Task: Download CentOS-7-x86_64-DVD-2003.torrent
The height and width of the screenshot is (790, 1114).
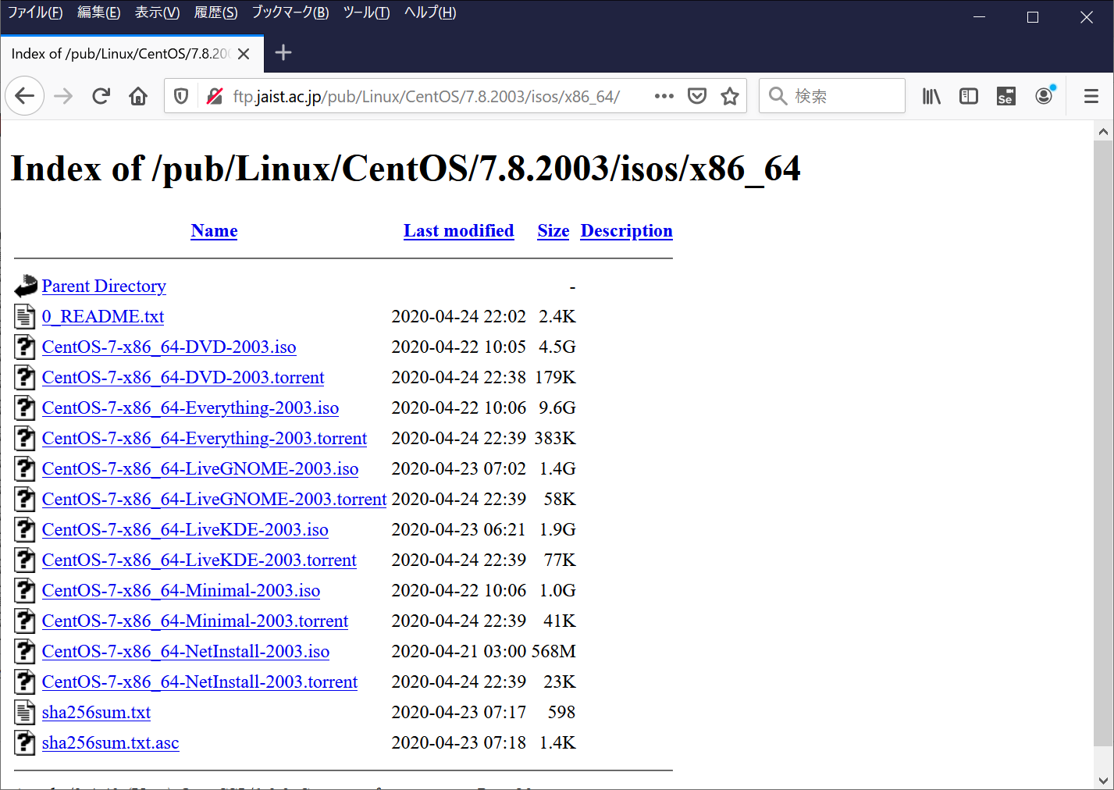Action: click(x=183, y=377)
